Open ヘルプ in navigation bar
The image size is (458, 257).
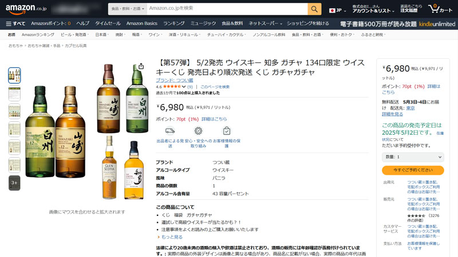pyautogui.click(x=82, y=23)
